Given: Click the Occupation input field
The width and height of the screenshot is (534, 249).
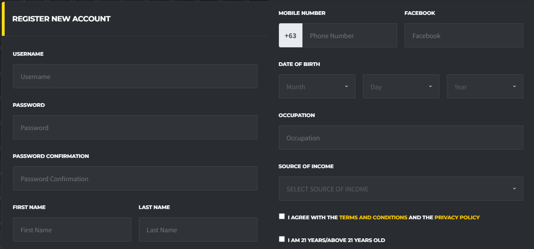Looking at the screenshot, I should click(x=400, y=138).
